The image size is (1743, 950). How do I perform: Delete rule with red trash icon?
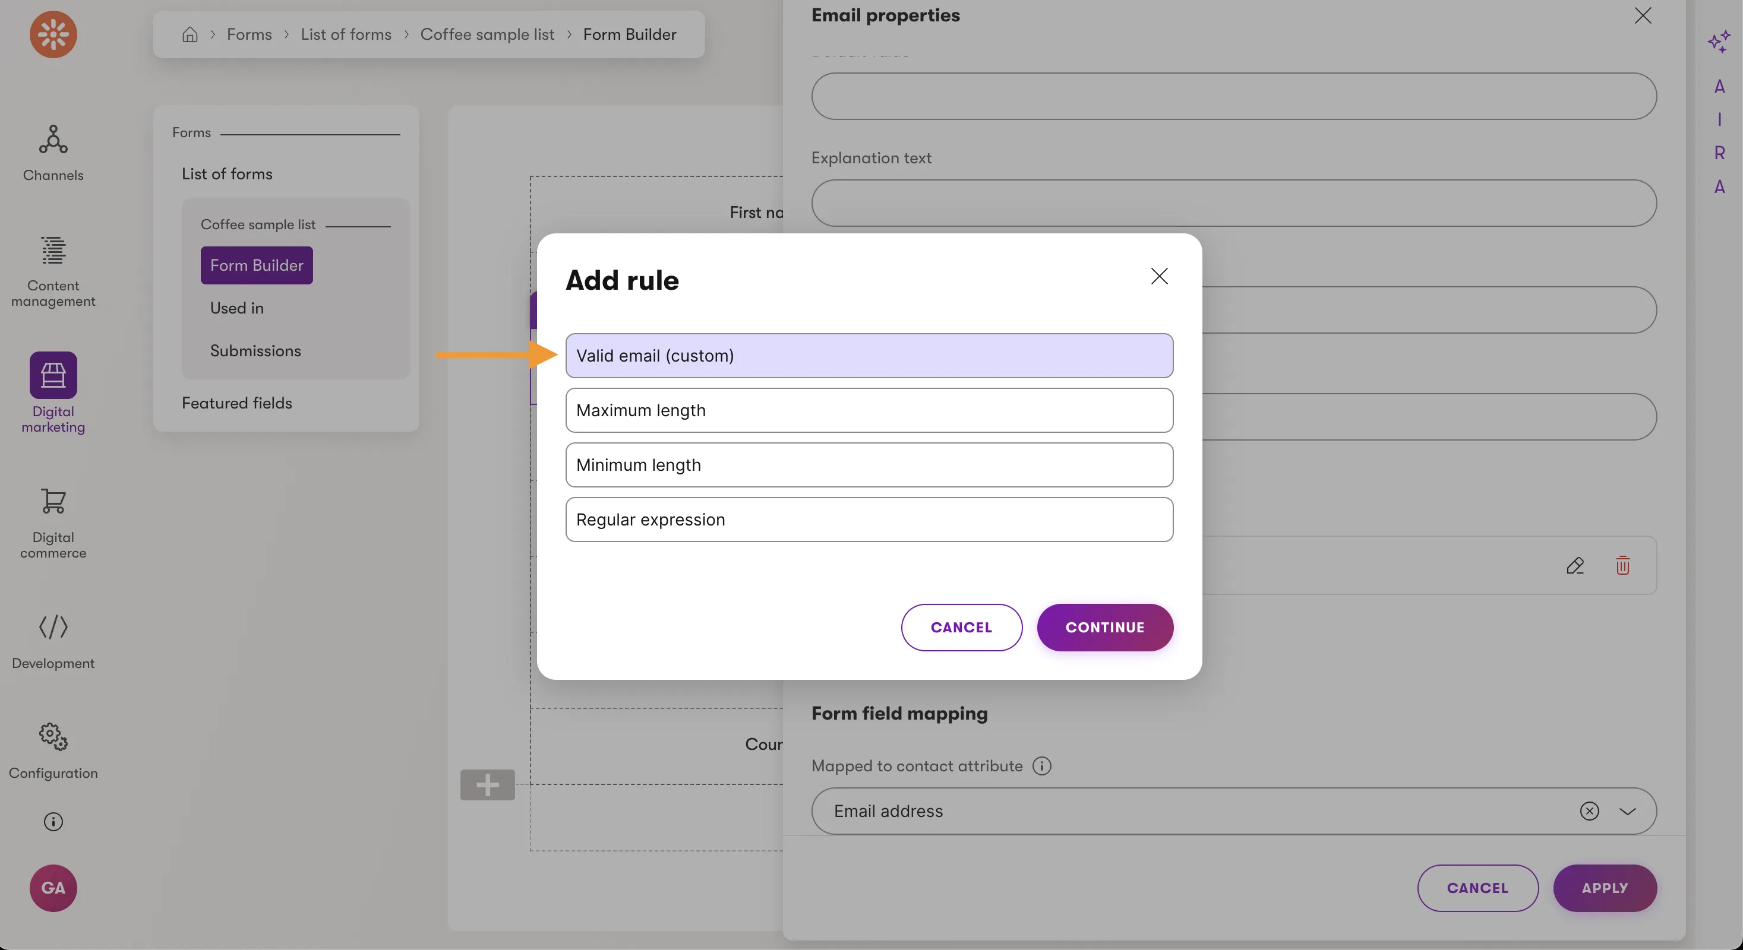pyautogui.click(x=1622, y=565)
